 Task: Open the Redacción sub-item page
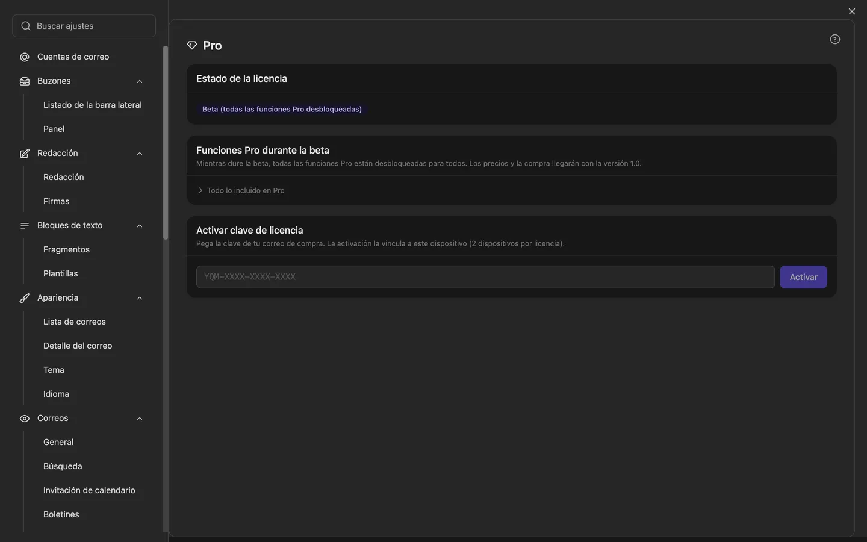coord(64,177)
